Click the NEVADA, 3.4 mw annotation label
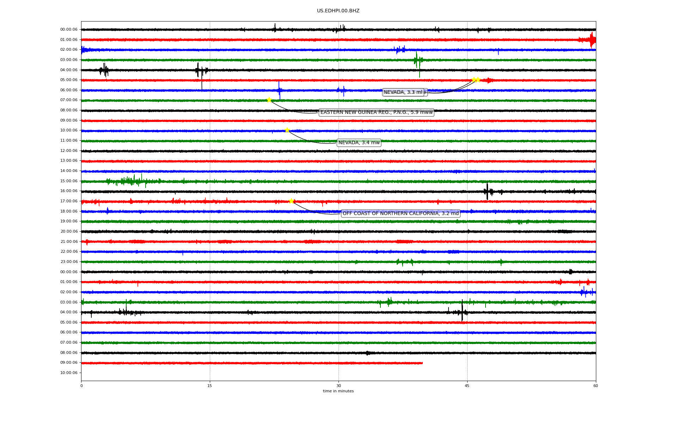Image resolution: width=677 pixels, height=423 pixels. [x=359, y=143]
